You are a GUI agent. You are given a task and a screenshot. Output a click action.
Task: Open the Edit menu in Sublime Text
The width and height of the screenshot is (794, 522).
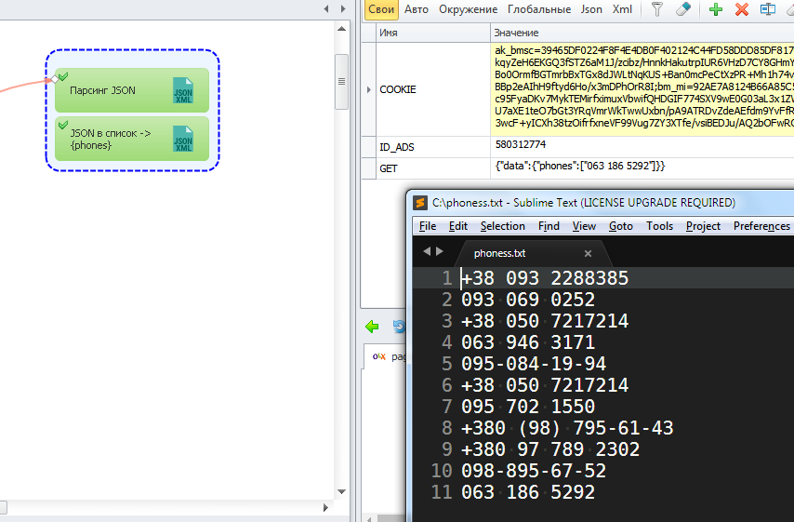(458, 226)
